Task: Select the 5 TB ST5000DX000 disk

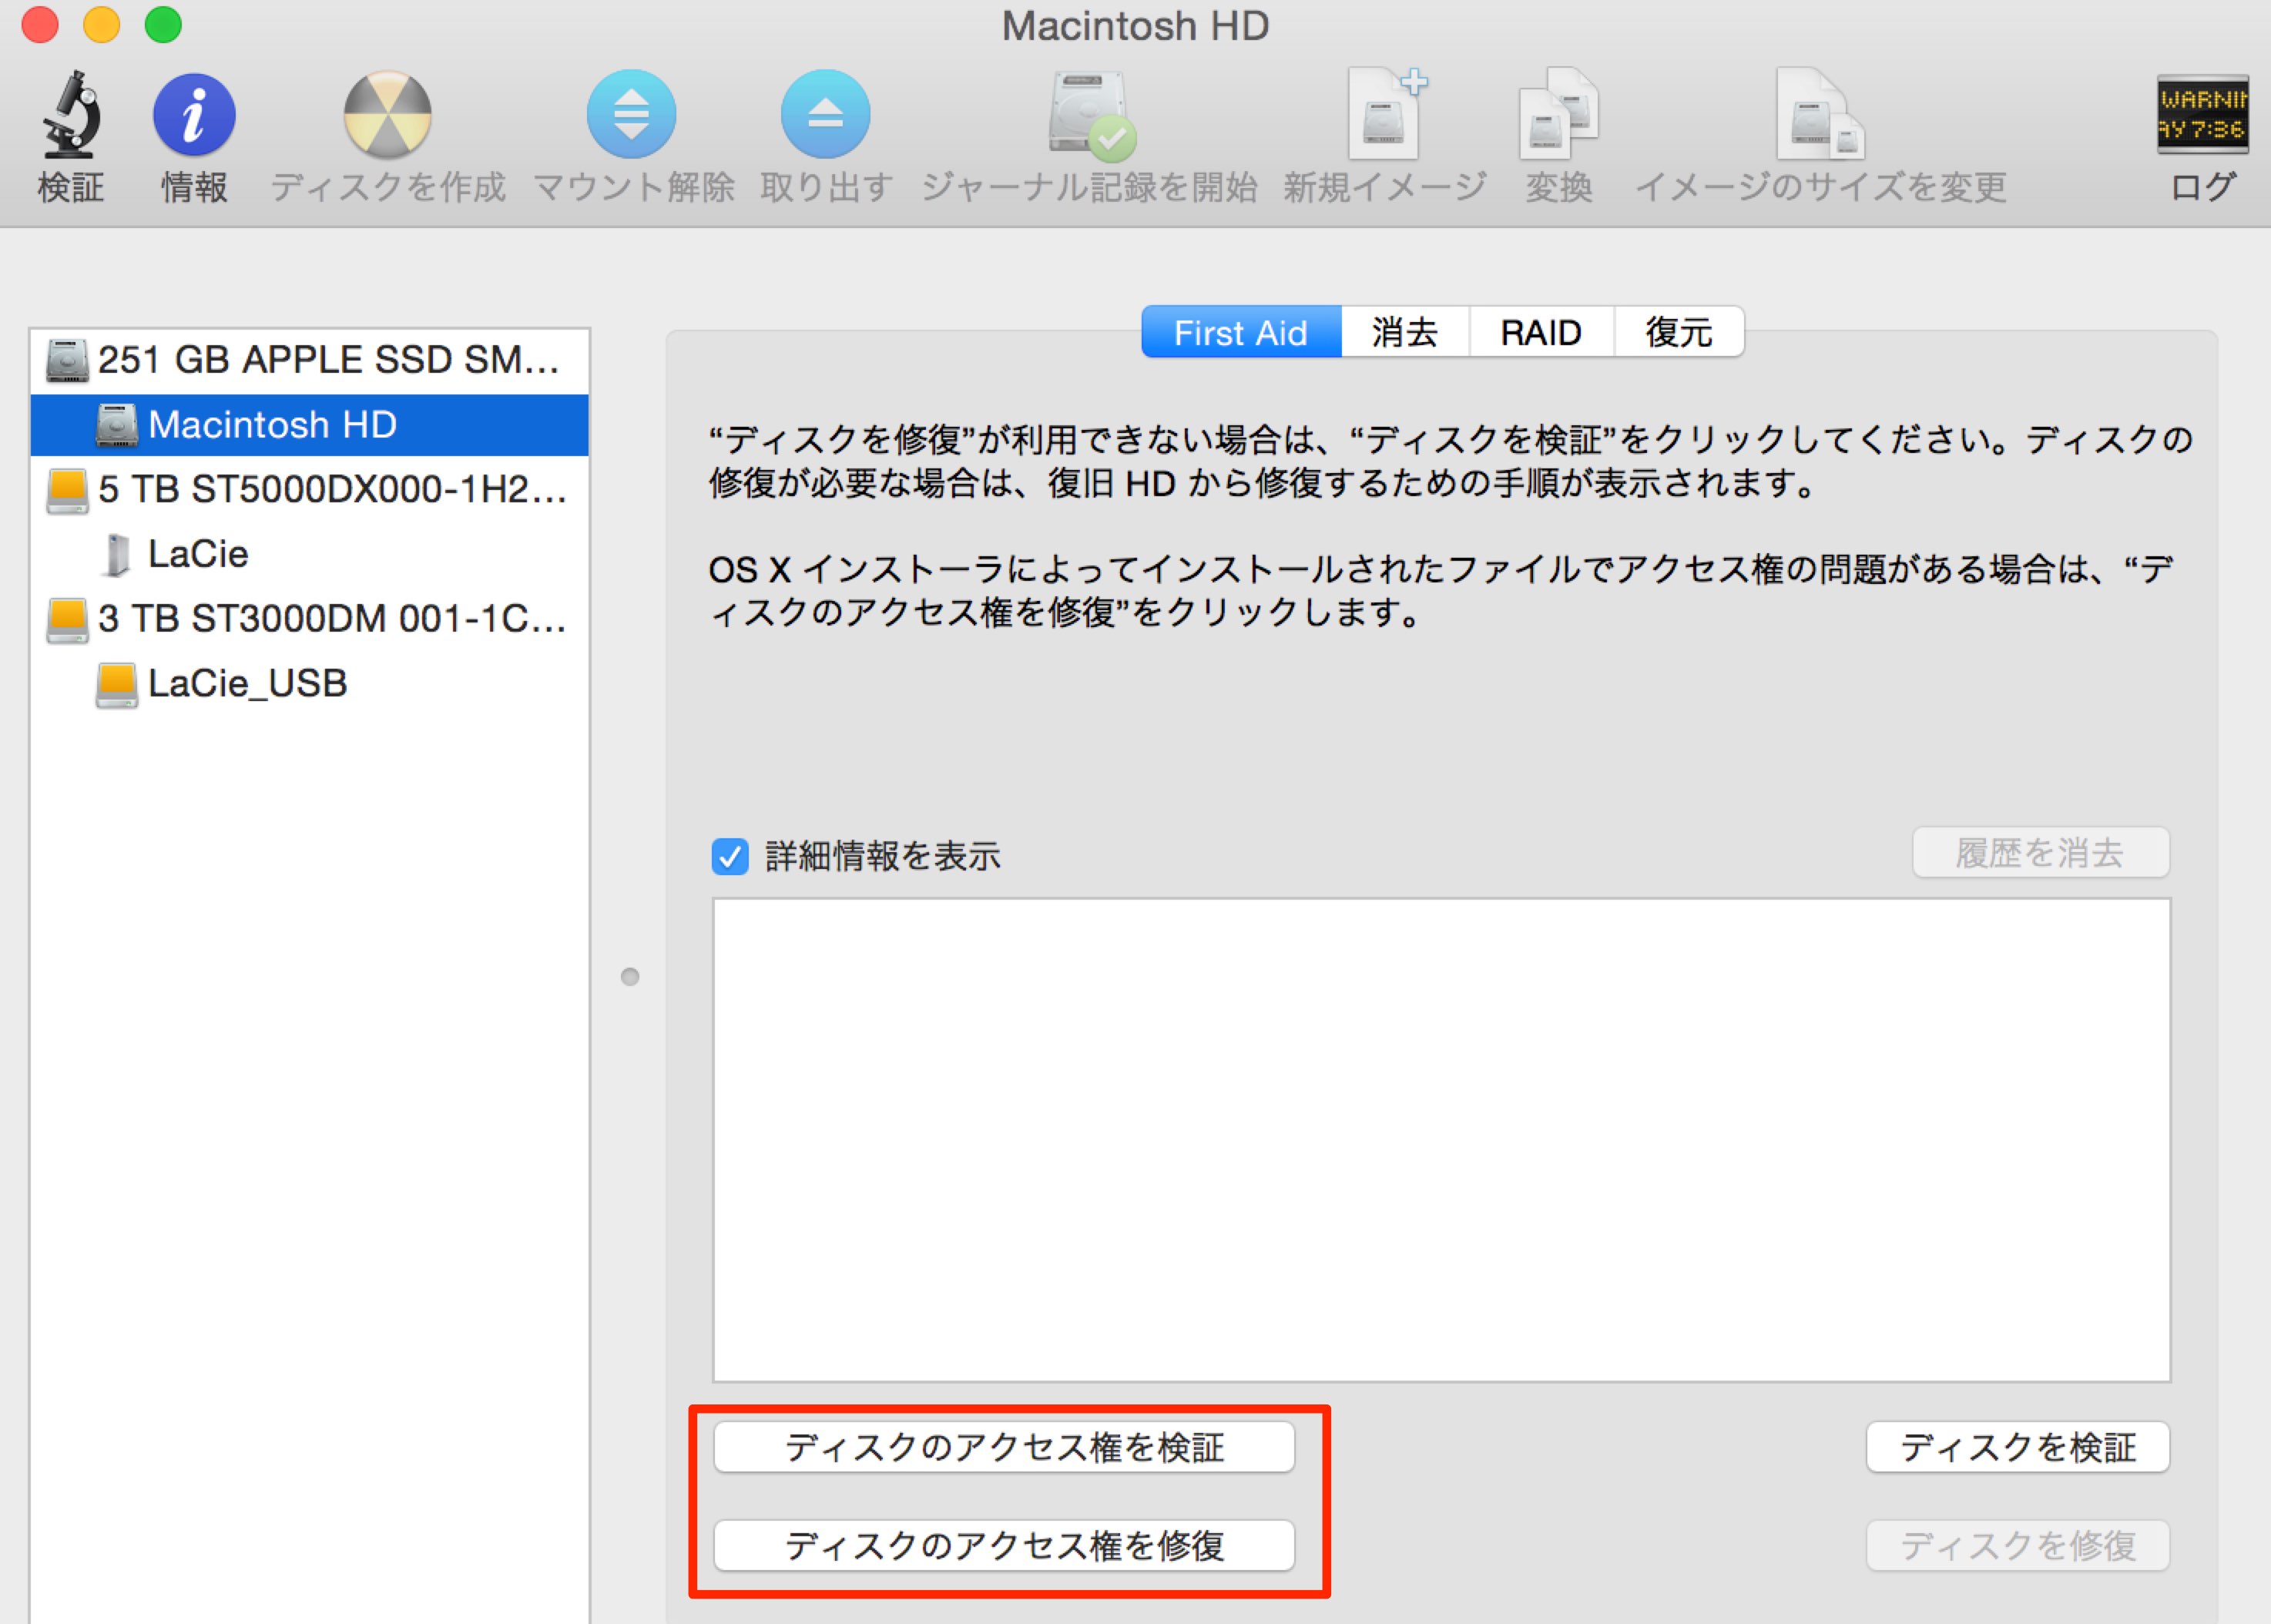Action: [310, 490]
